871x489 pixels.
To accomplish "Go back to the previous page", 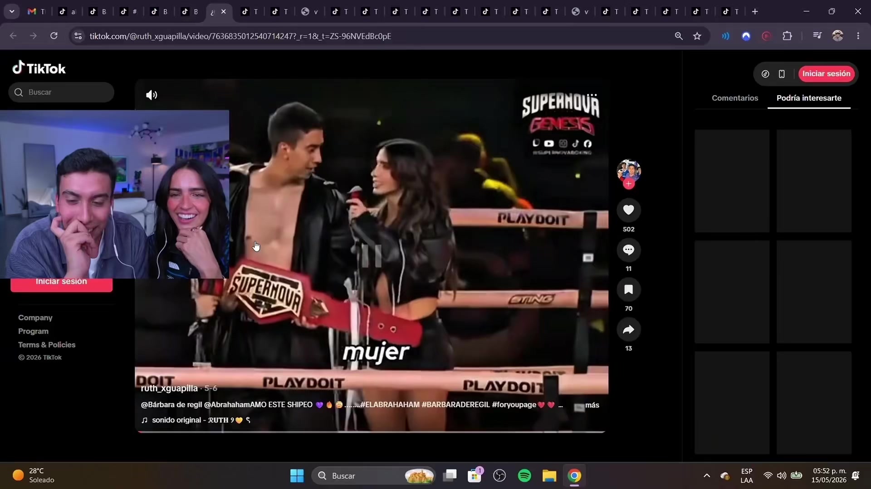I will point(13,36).
